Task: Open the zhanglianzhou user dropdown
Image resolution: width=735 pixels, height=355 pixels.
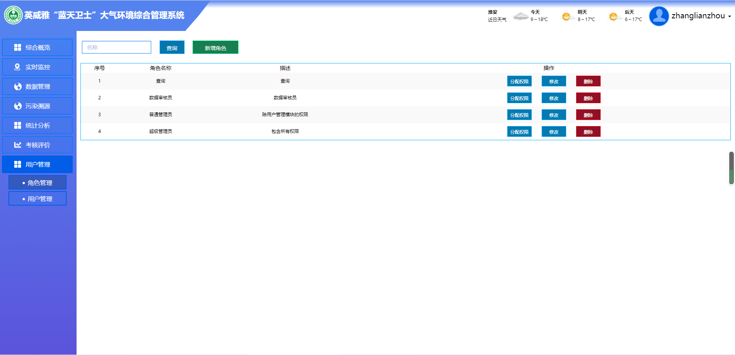Action: click(701, 16)
